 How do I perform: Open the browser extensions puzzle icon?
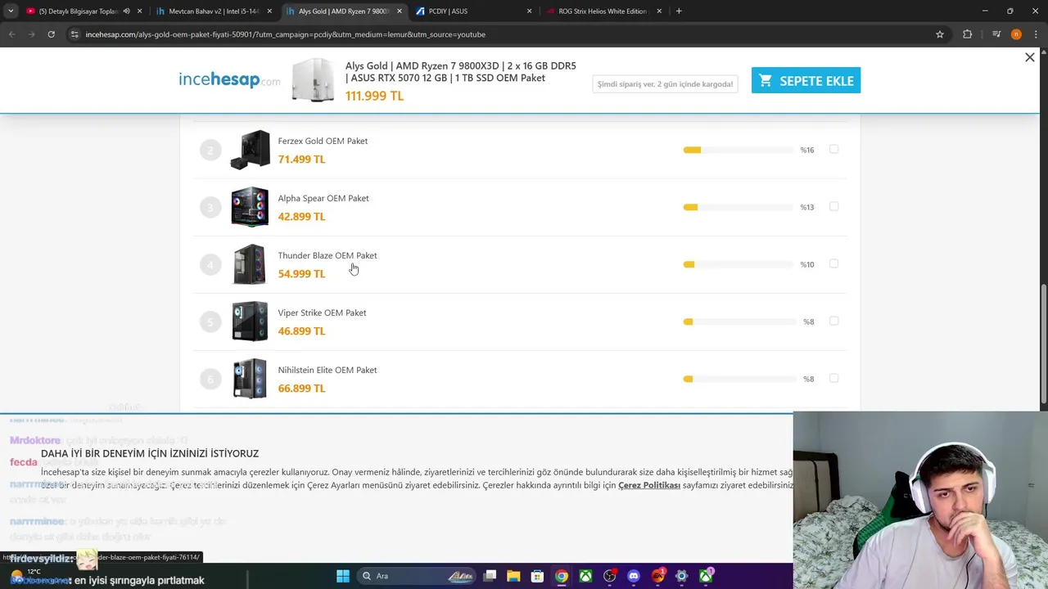967,34
